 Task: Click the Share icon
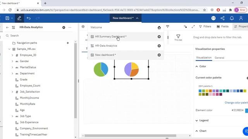point(222,18)
